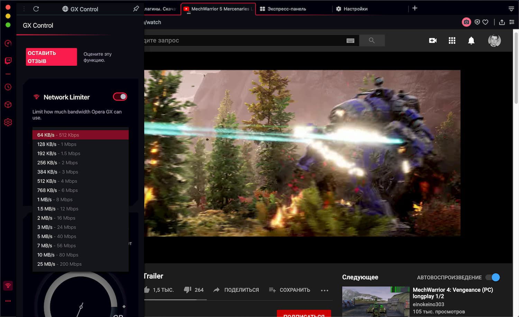This screenshot has width=519, height=317.
Task: Pick 512 KB/s - 4 Mbps limit
Action: tap(81, 181)
